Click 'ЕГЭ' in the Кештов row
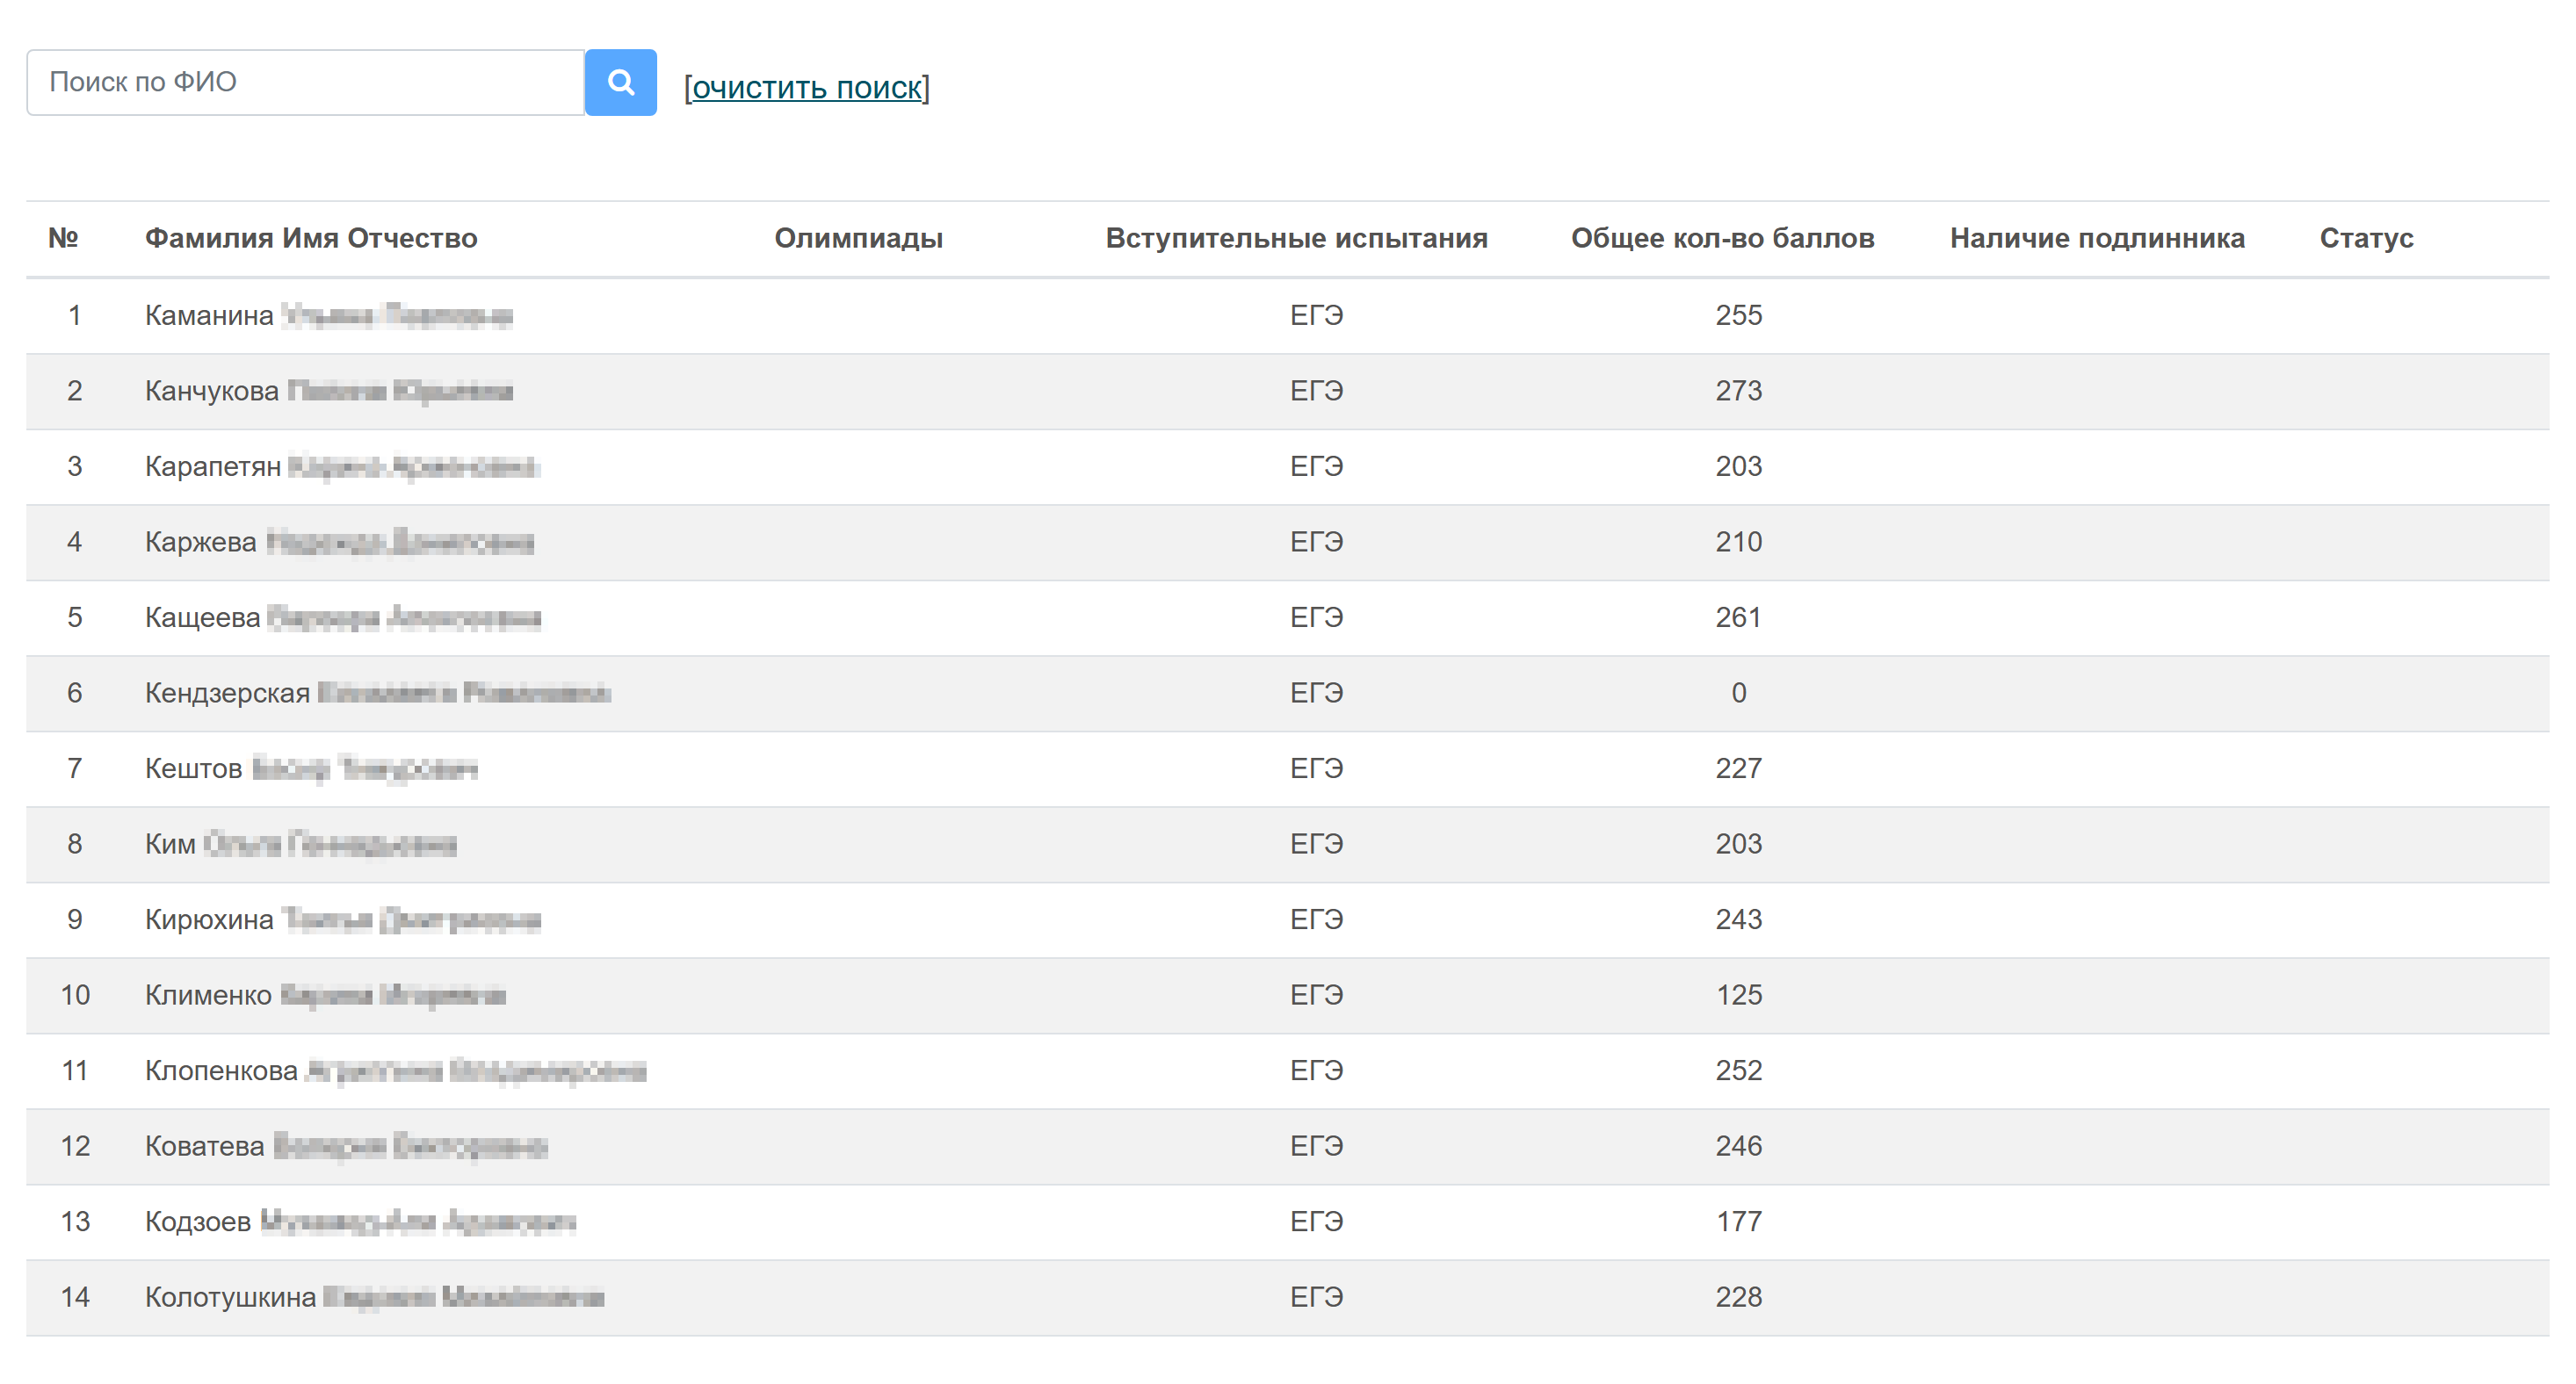 click(x=1316, y=768)
